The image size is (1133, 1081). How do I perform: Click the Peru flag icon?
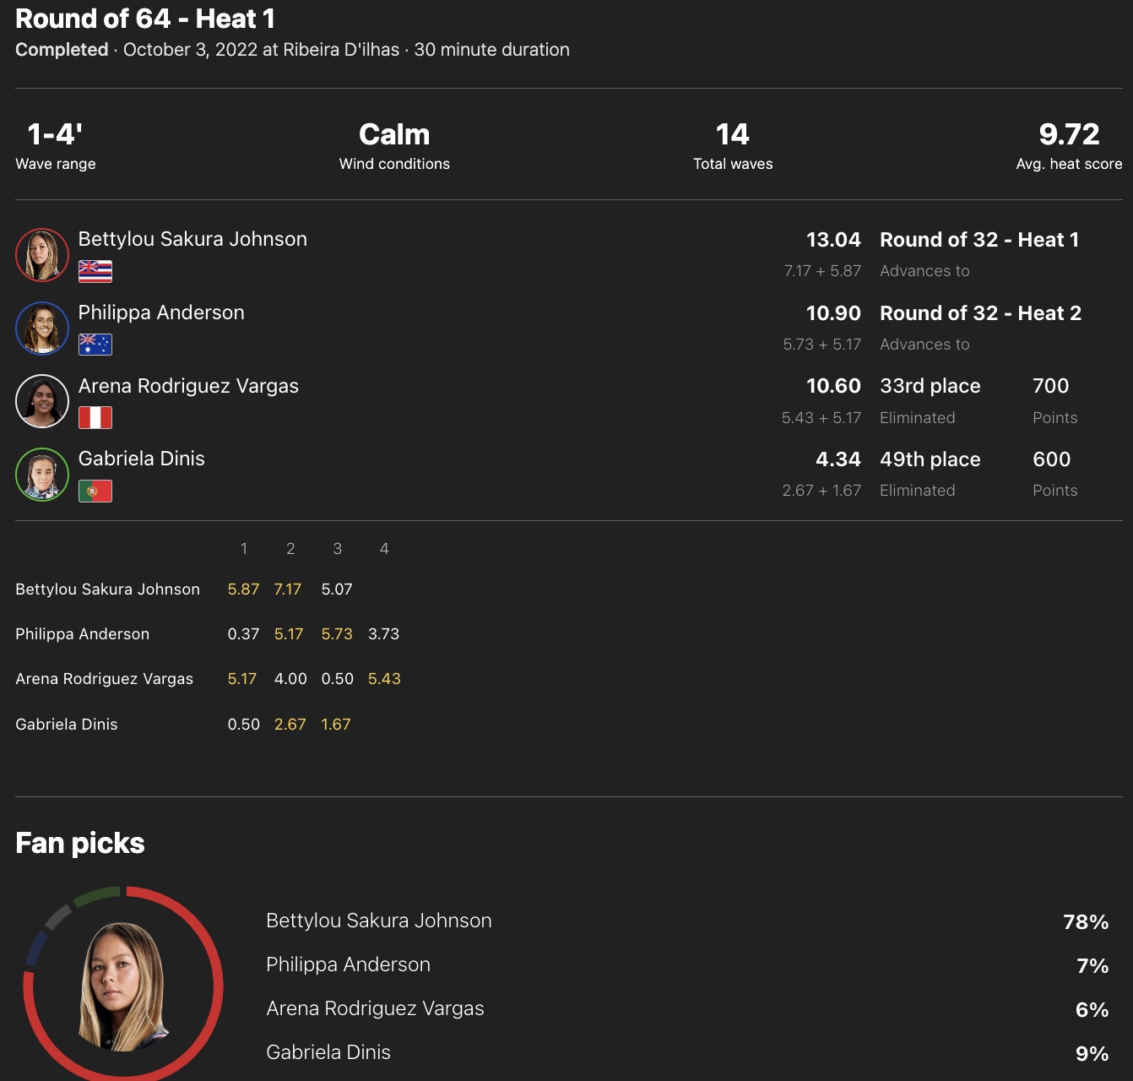[95, 417]
